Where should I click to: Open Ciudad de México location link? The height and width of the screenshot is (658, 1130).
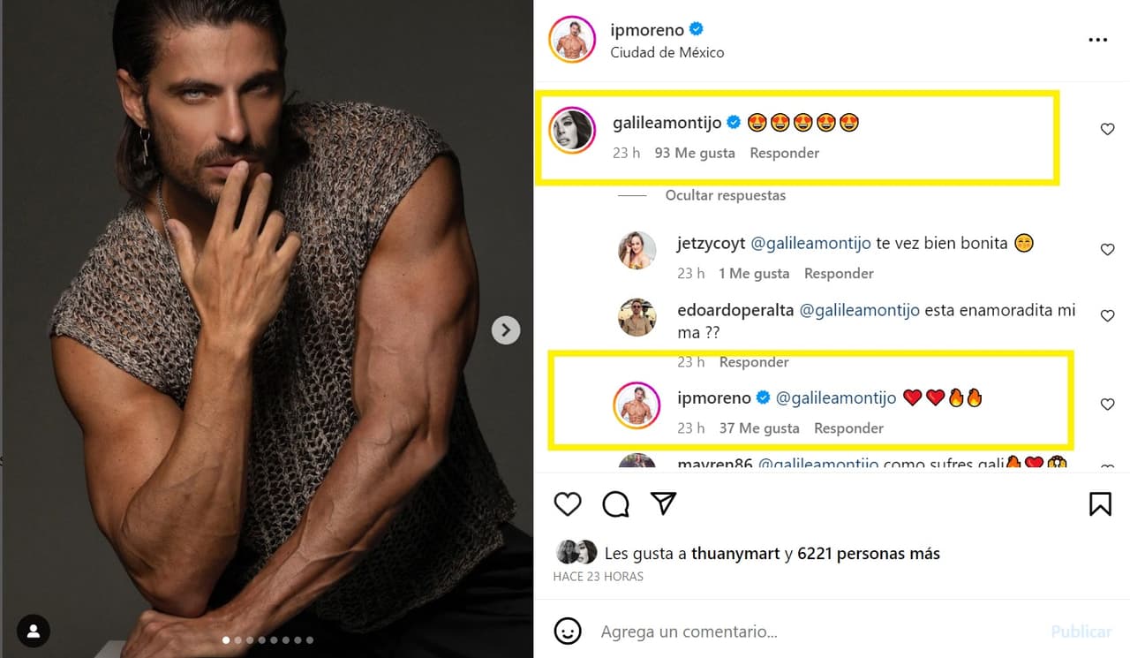pos(667,52)
